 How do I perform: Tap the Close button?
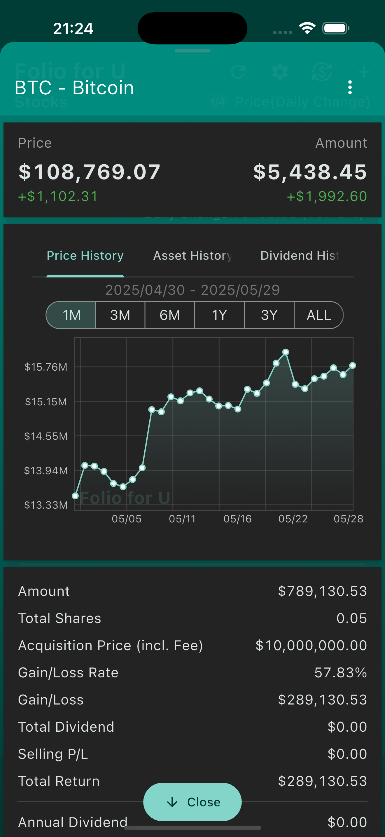(x=192, y=802)
